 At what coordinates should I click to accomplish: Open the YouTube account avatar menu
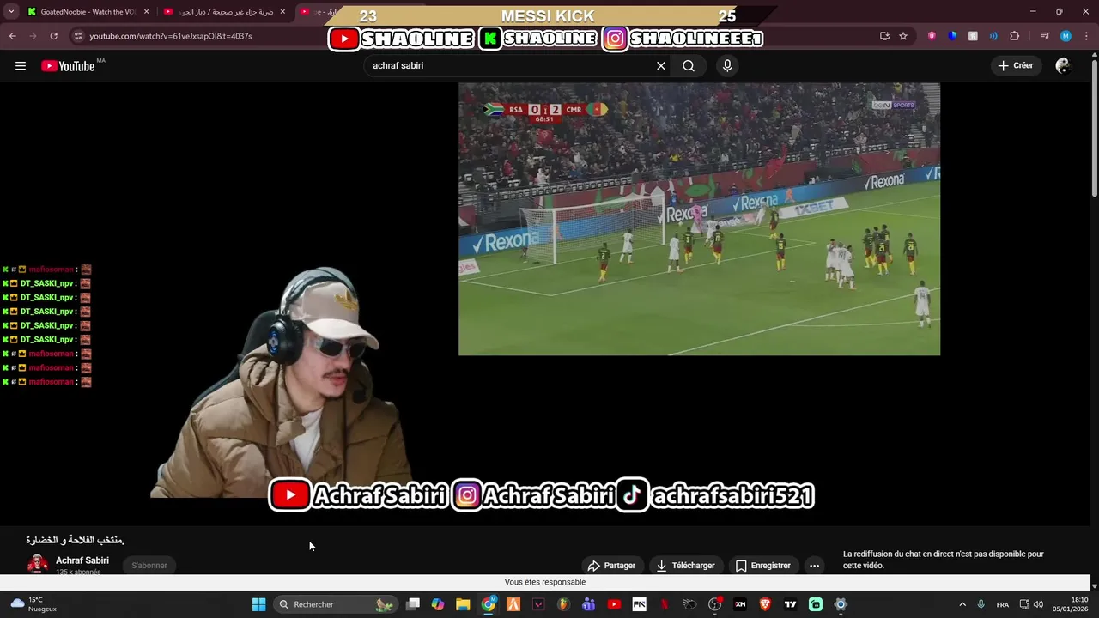click(1063, 66)
